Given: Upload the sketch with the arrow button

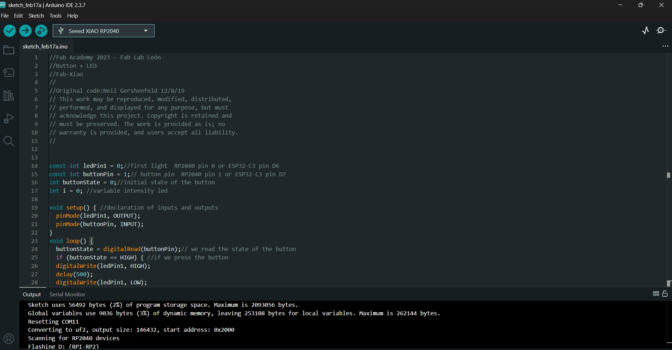Looking at the screenshot, I should click(25, 31).
